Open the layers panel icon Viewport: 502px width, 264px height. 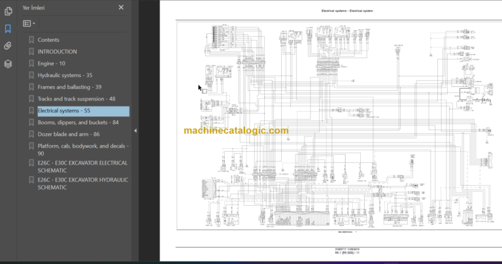(8, 64)
